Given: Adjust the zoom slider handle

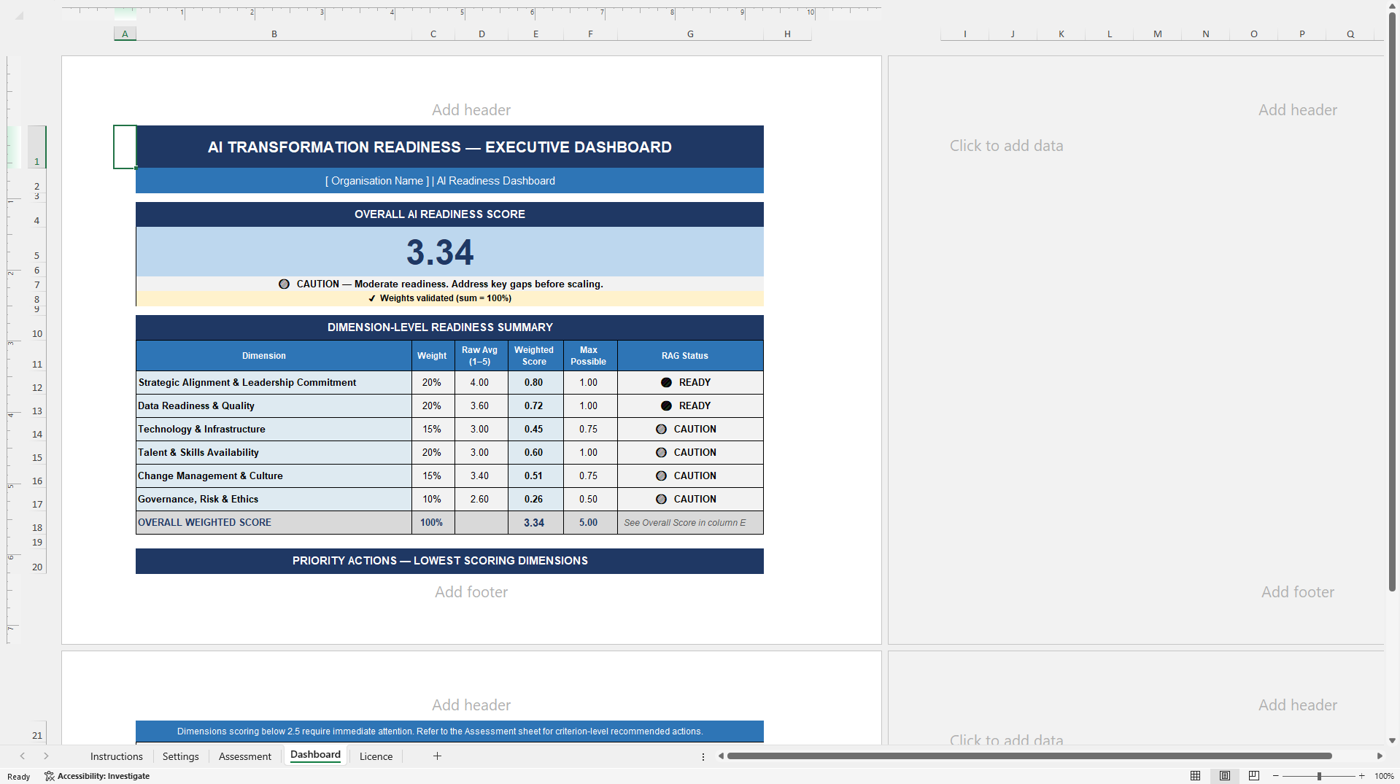Looking at the screenshot, I should pos(1319,776).
